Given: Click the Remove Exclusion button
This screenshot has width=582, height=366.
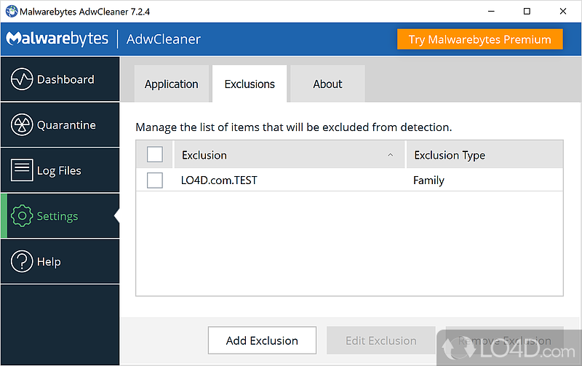Looking at the screenshot, I should tap(504, 341).
